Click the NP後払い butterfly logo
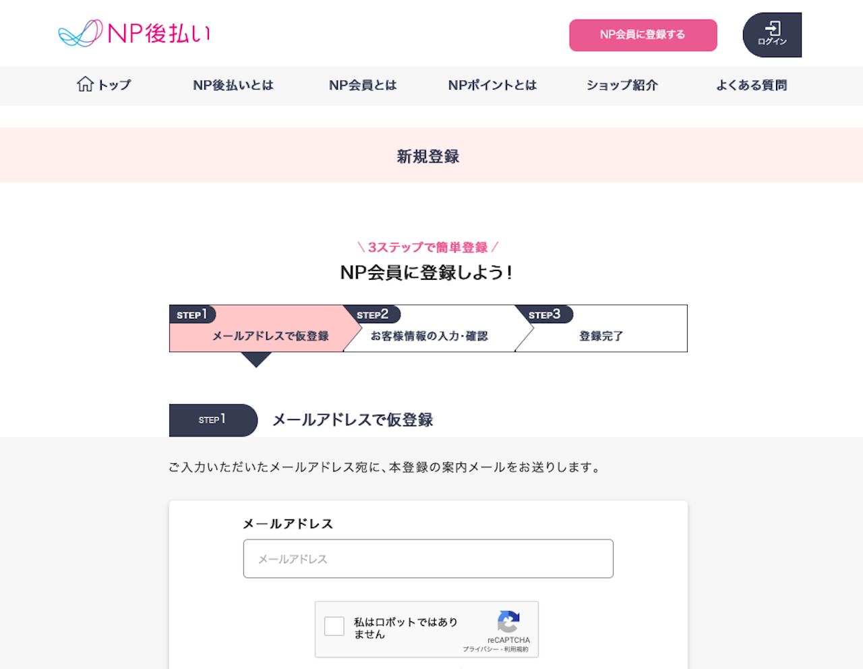Viewport: 863px width, 669px height. [135, 33]
